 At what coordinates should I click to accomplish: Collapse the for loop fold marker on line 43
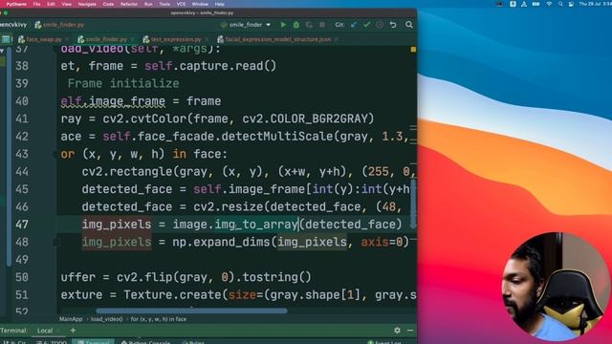56,155
